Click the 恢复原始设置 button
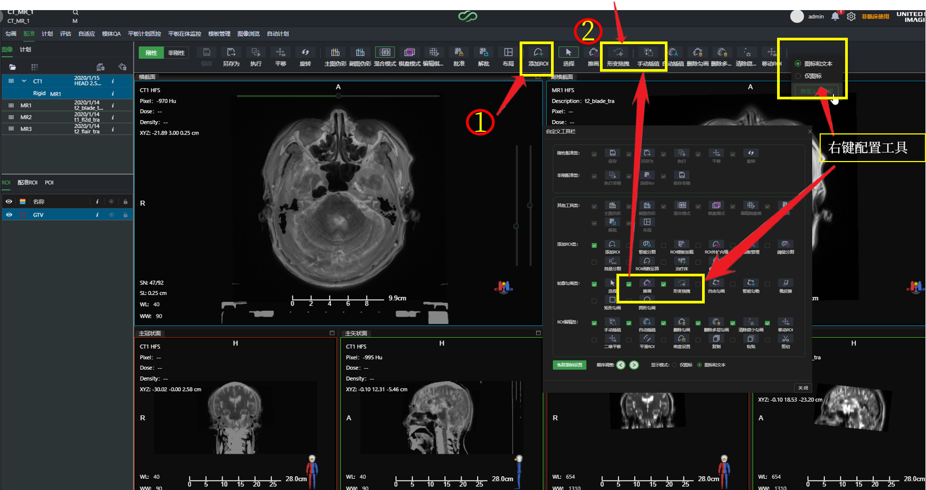This screenshot has width=926, height=490. (570, 365)
